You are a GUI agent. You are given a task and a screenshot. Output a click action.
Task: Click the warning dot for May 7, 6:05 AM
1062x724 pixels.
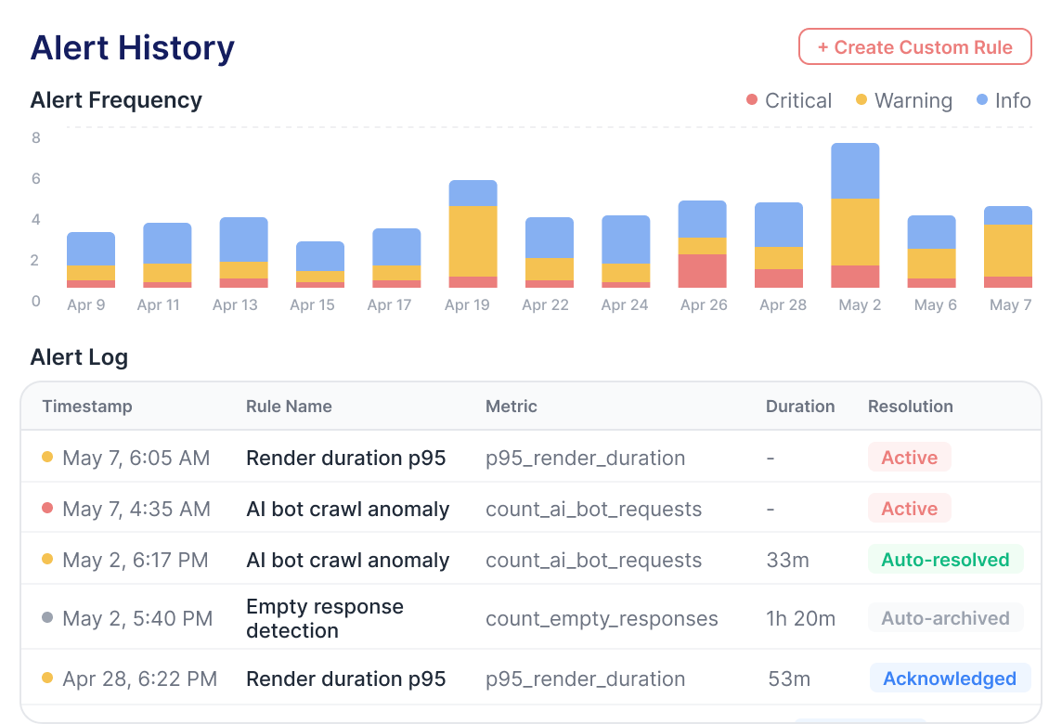47,457
